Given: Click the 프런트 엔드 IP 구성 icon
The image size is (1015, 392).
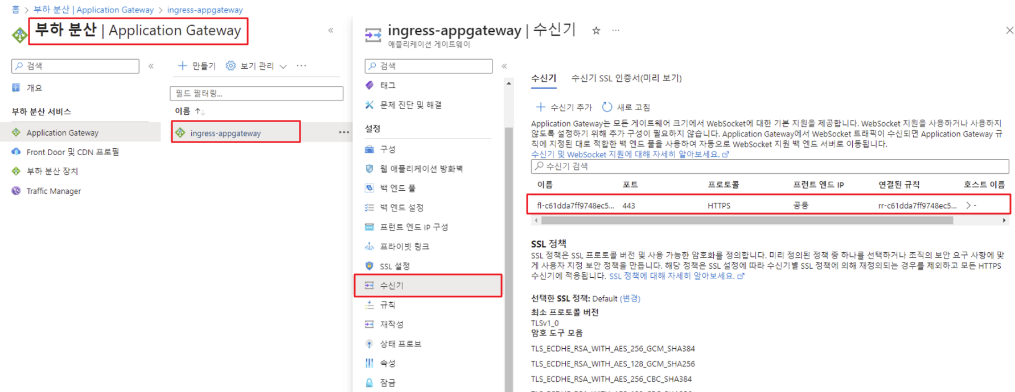Looking at the screenshot, I should [x=369, y=227].
